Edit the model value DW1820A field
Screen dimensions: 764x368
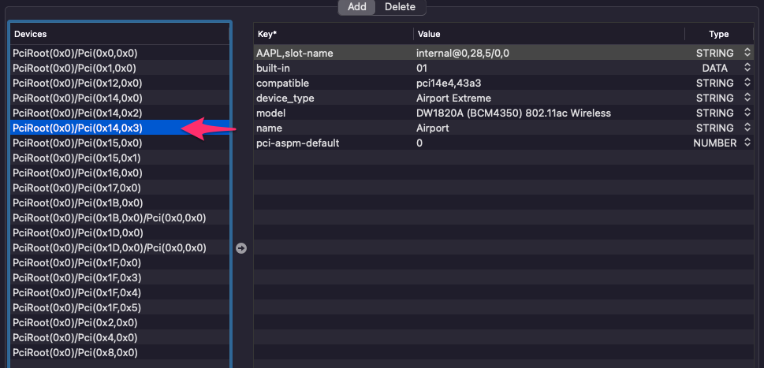coord(513,113)
